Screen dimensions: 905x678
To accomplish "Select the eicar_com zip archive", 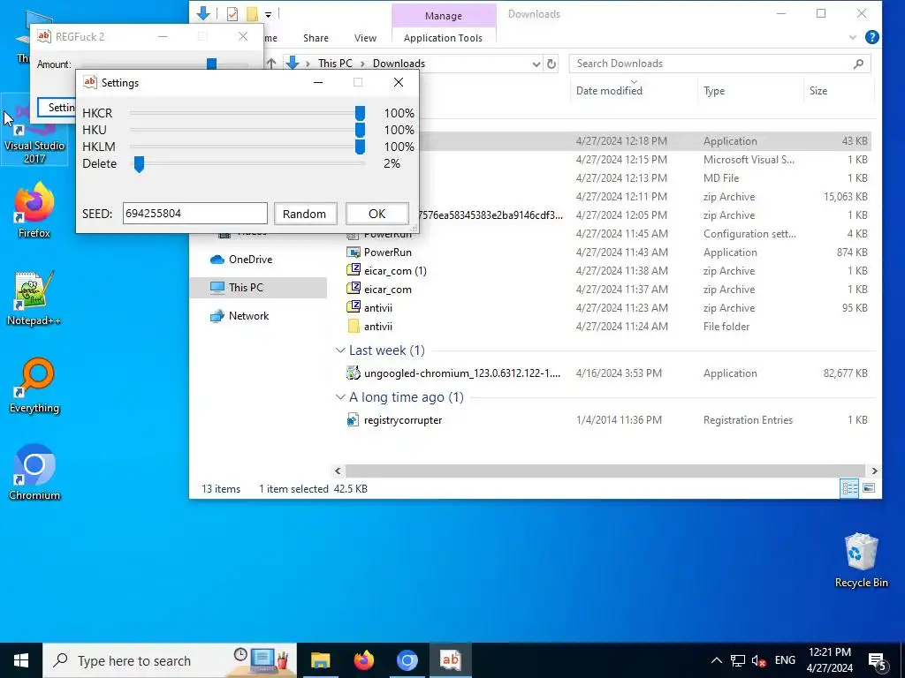I will (x=387, y=290).
